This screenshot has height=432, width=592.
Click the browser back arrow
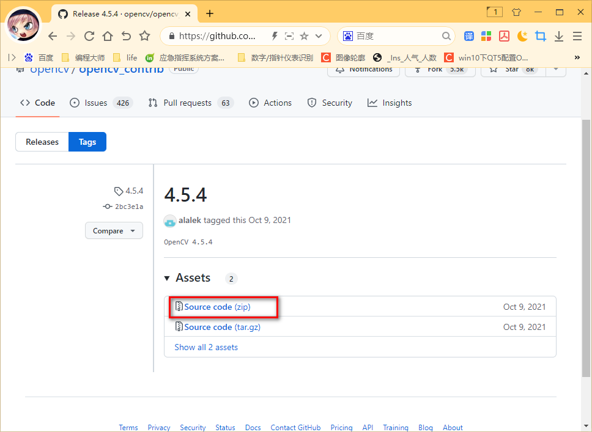53,36
